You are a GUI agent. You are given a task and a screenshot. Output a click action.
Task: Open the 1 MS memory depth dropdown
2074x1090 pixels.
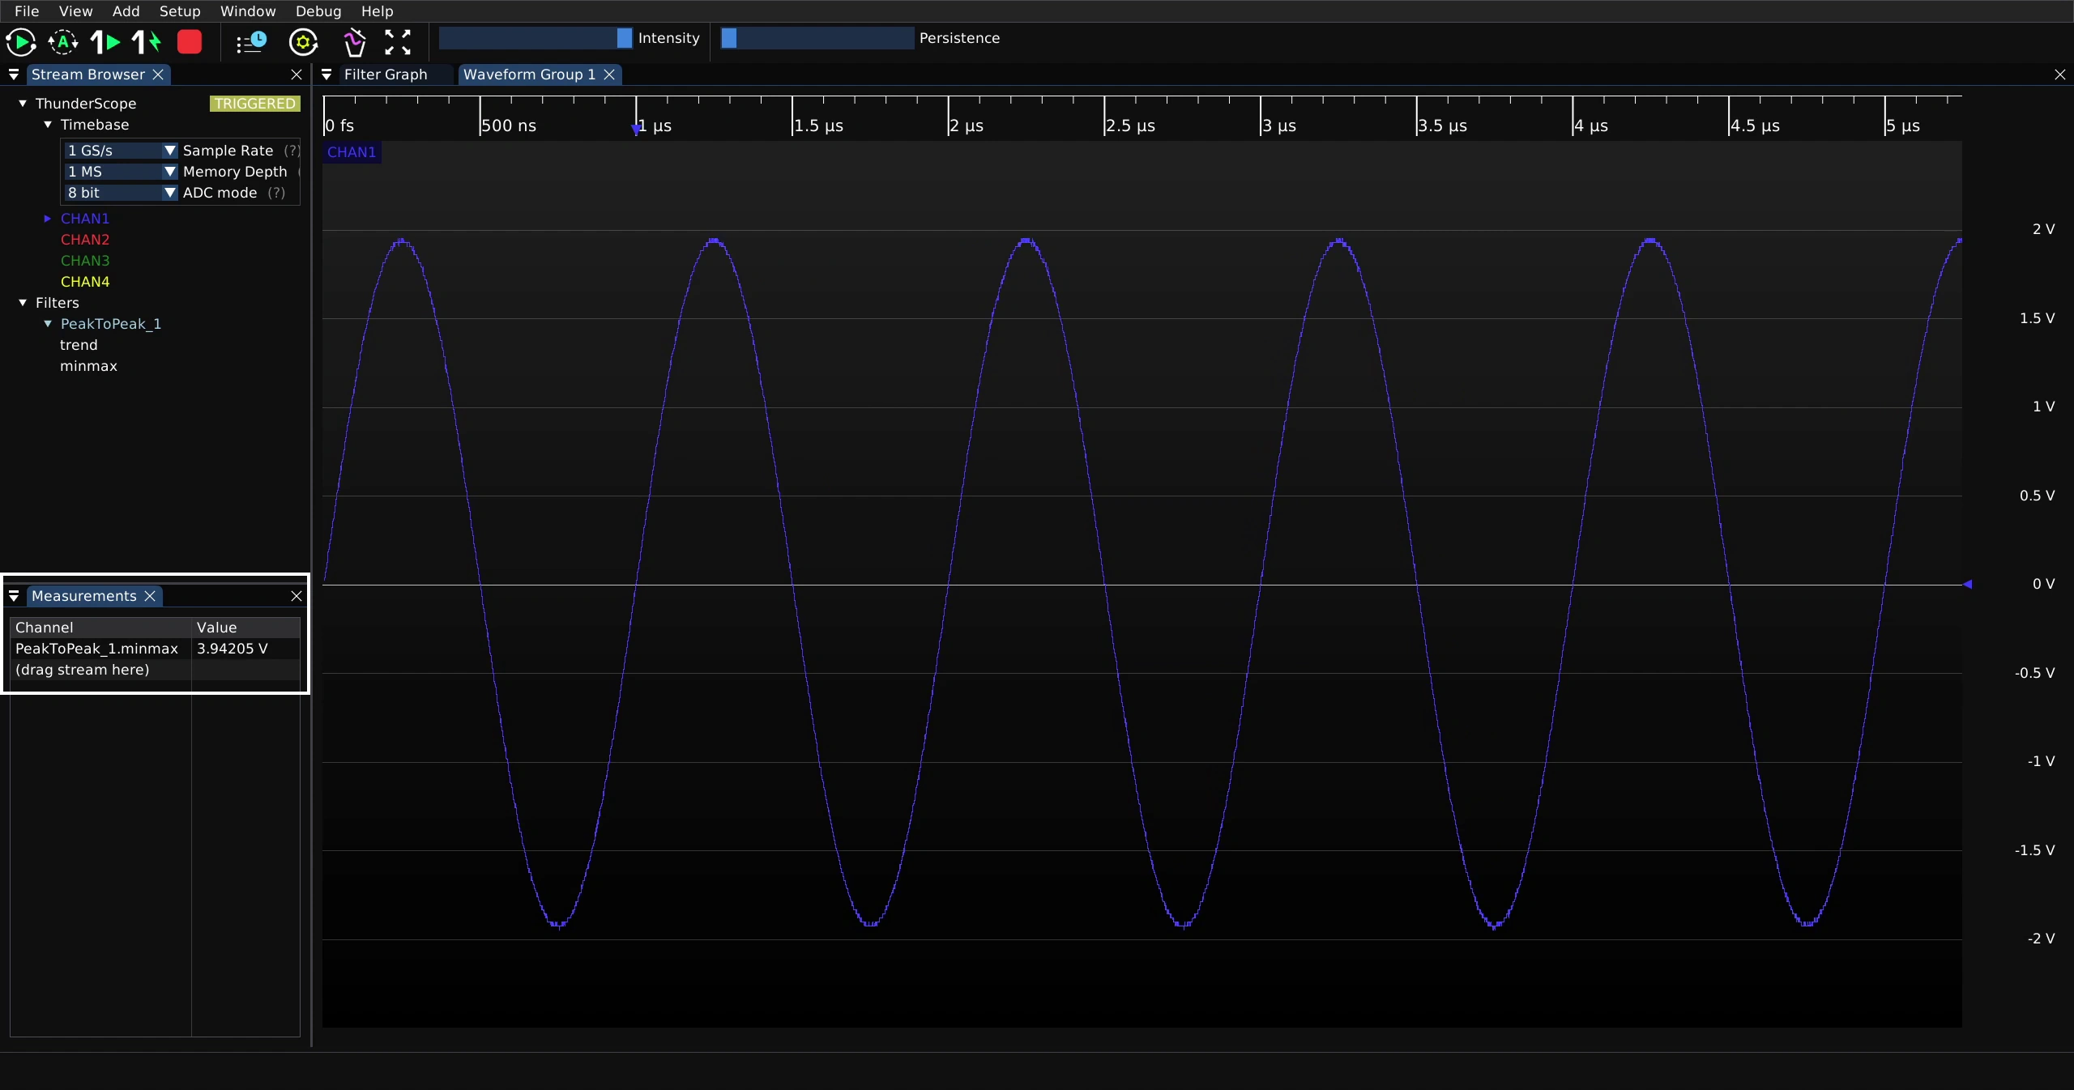121,172
